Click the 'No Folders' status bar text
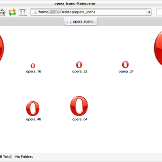 point(24,157)
